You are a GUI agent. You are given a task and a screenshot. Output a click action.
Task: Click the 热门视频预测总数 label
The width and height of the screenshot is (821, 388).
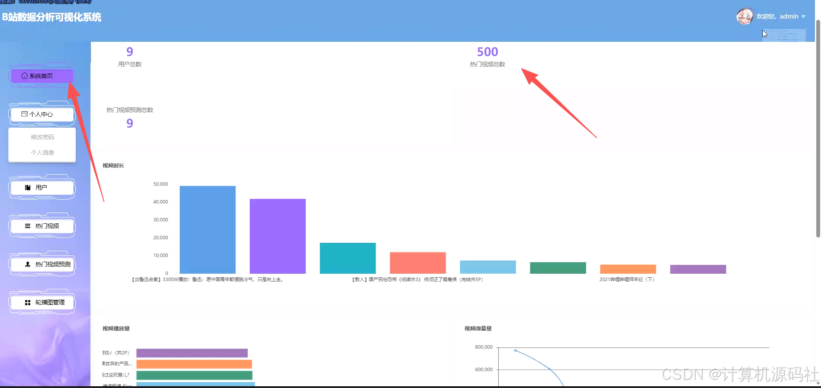point(130,110)
